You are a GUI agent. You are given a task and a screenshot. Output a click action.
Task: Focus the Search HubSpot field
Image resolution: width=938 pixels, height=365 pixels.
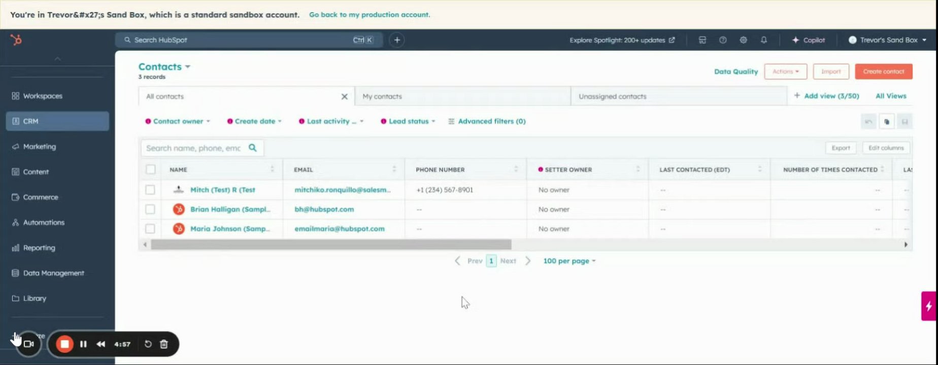tap(249, 40)
